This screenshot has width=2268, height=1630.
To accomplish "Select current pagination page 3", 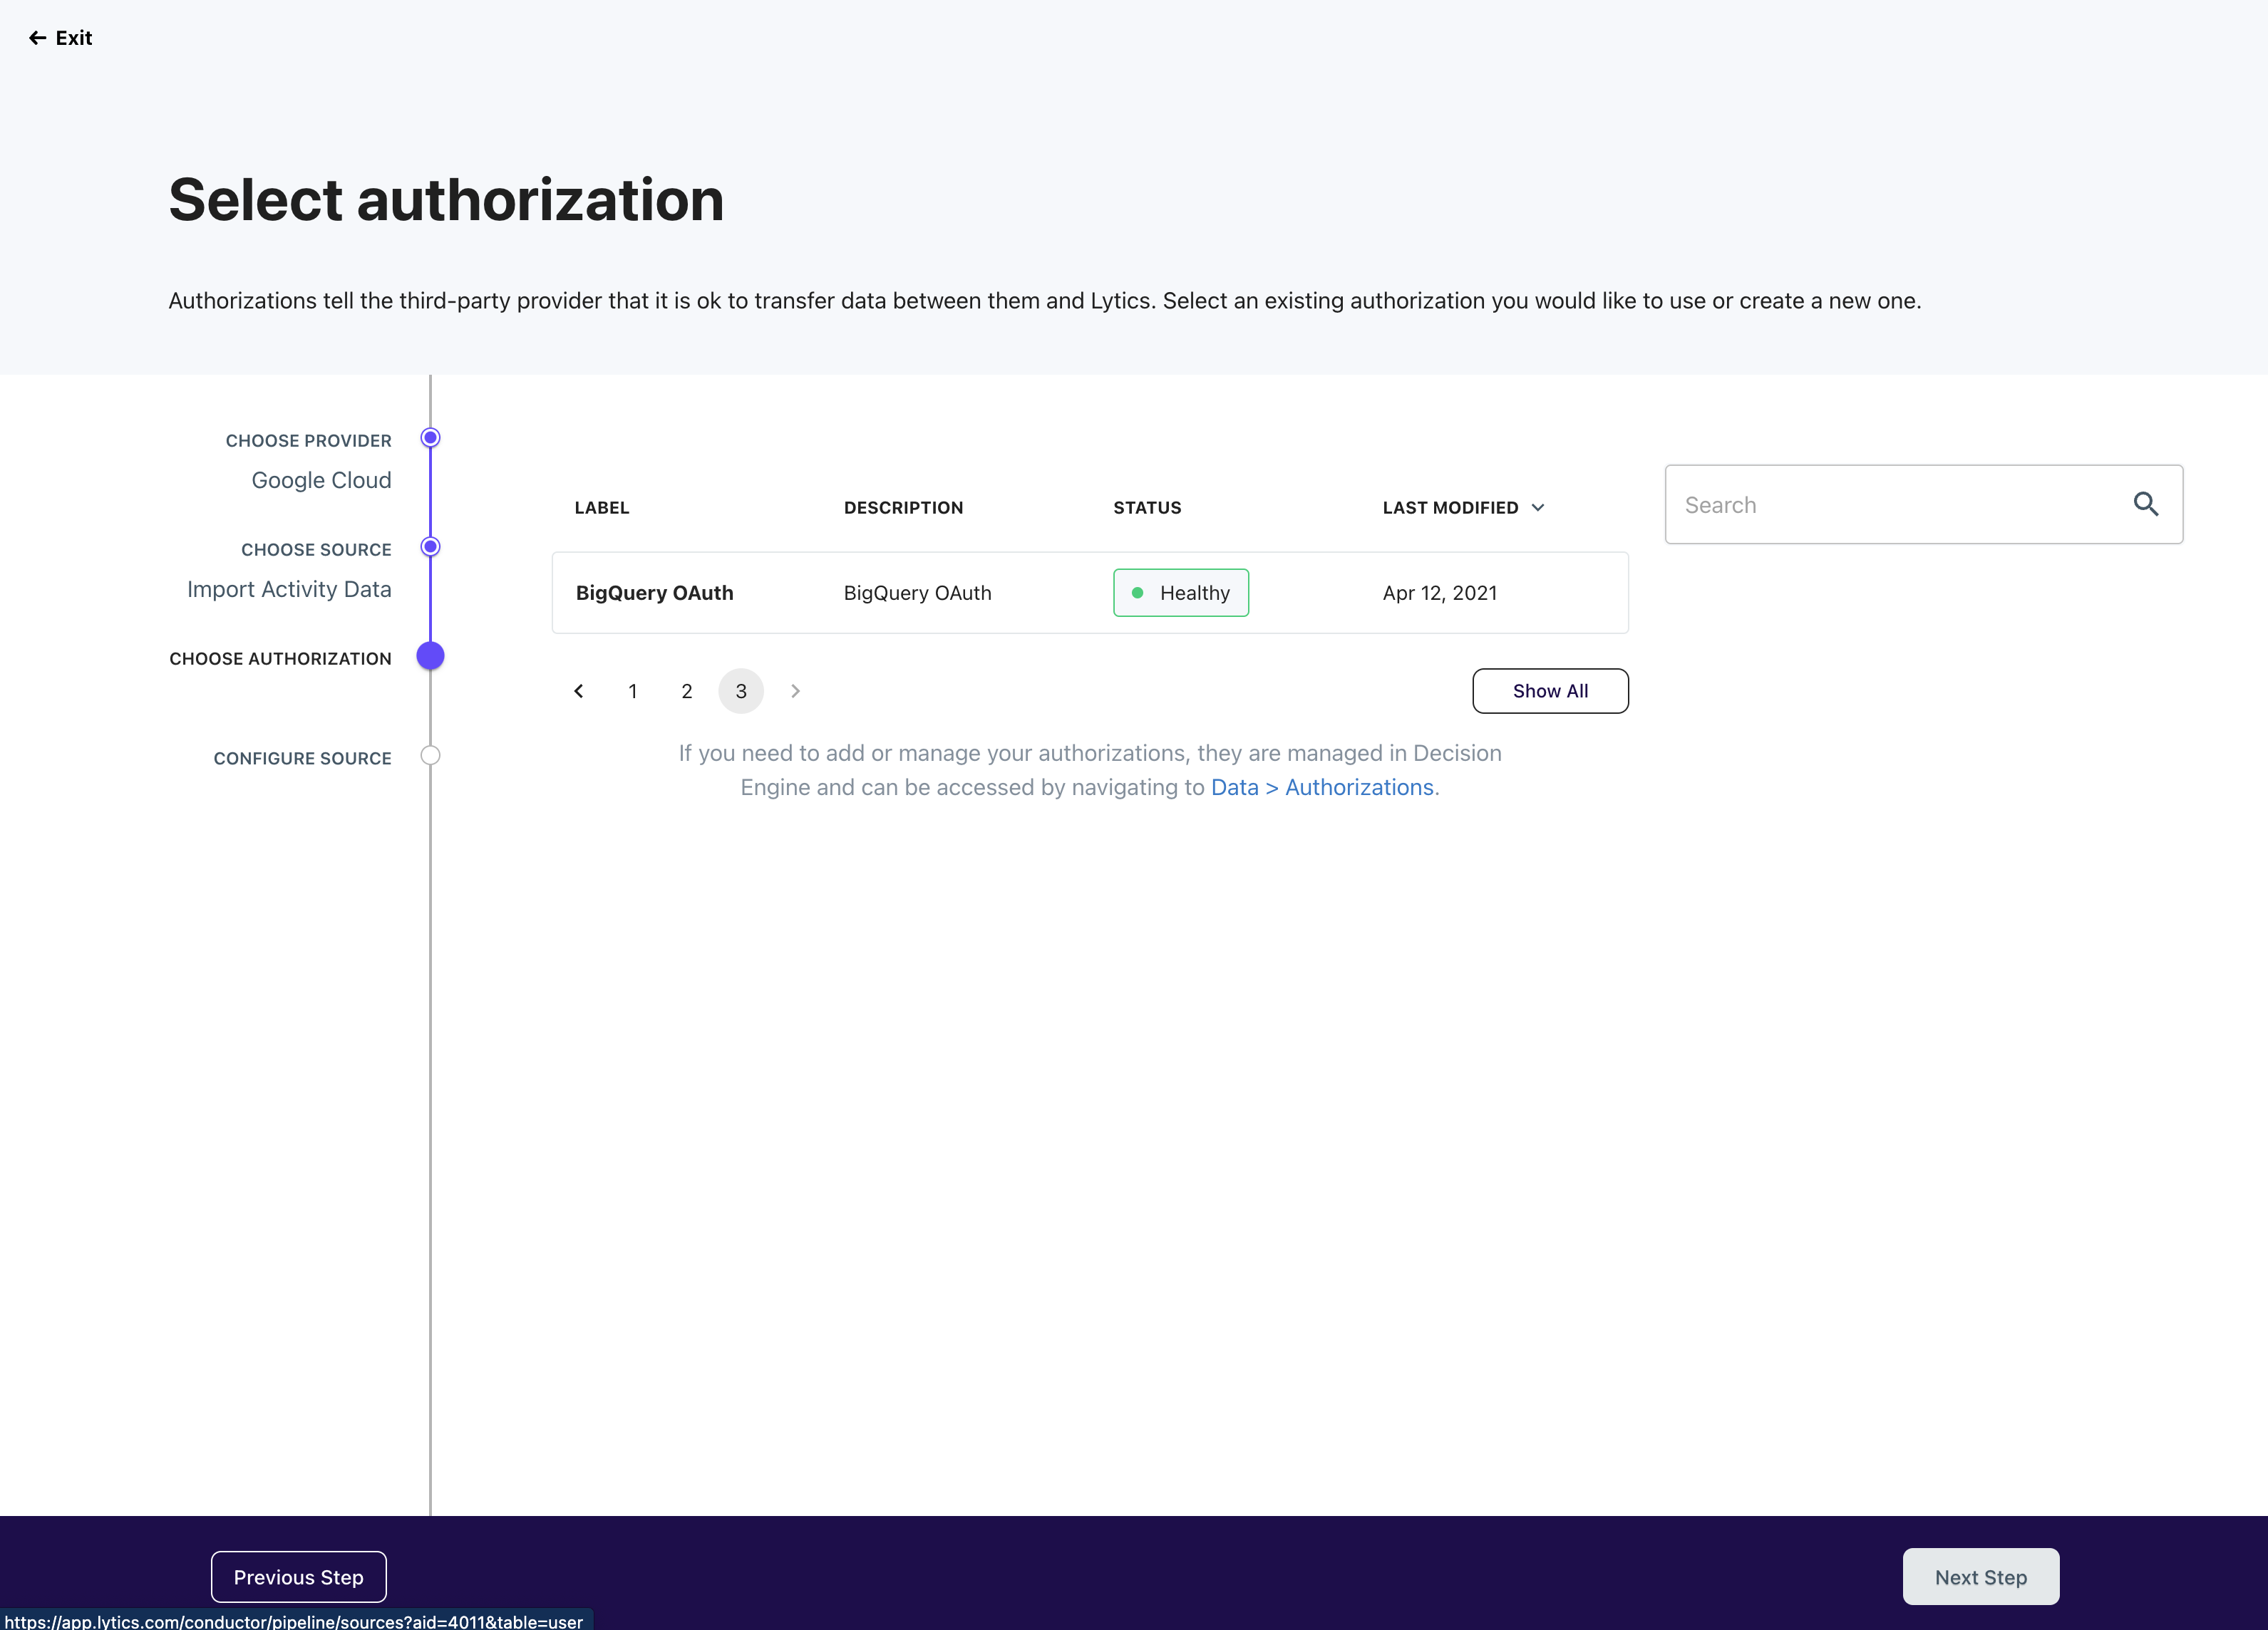I will [741, 690].
